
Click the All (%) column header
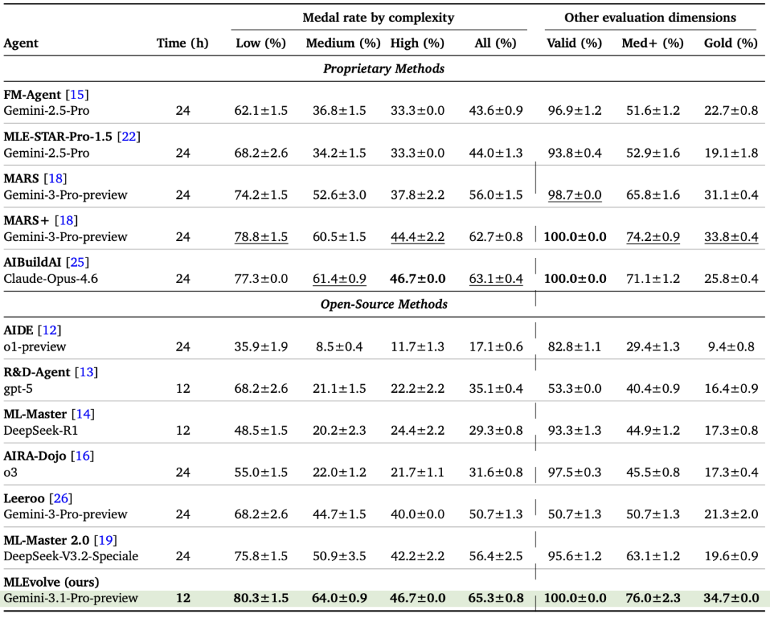pyautogui.click(x=496, y=43)
